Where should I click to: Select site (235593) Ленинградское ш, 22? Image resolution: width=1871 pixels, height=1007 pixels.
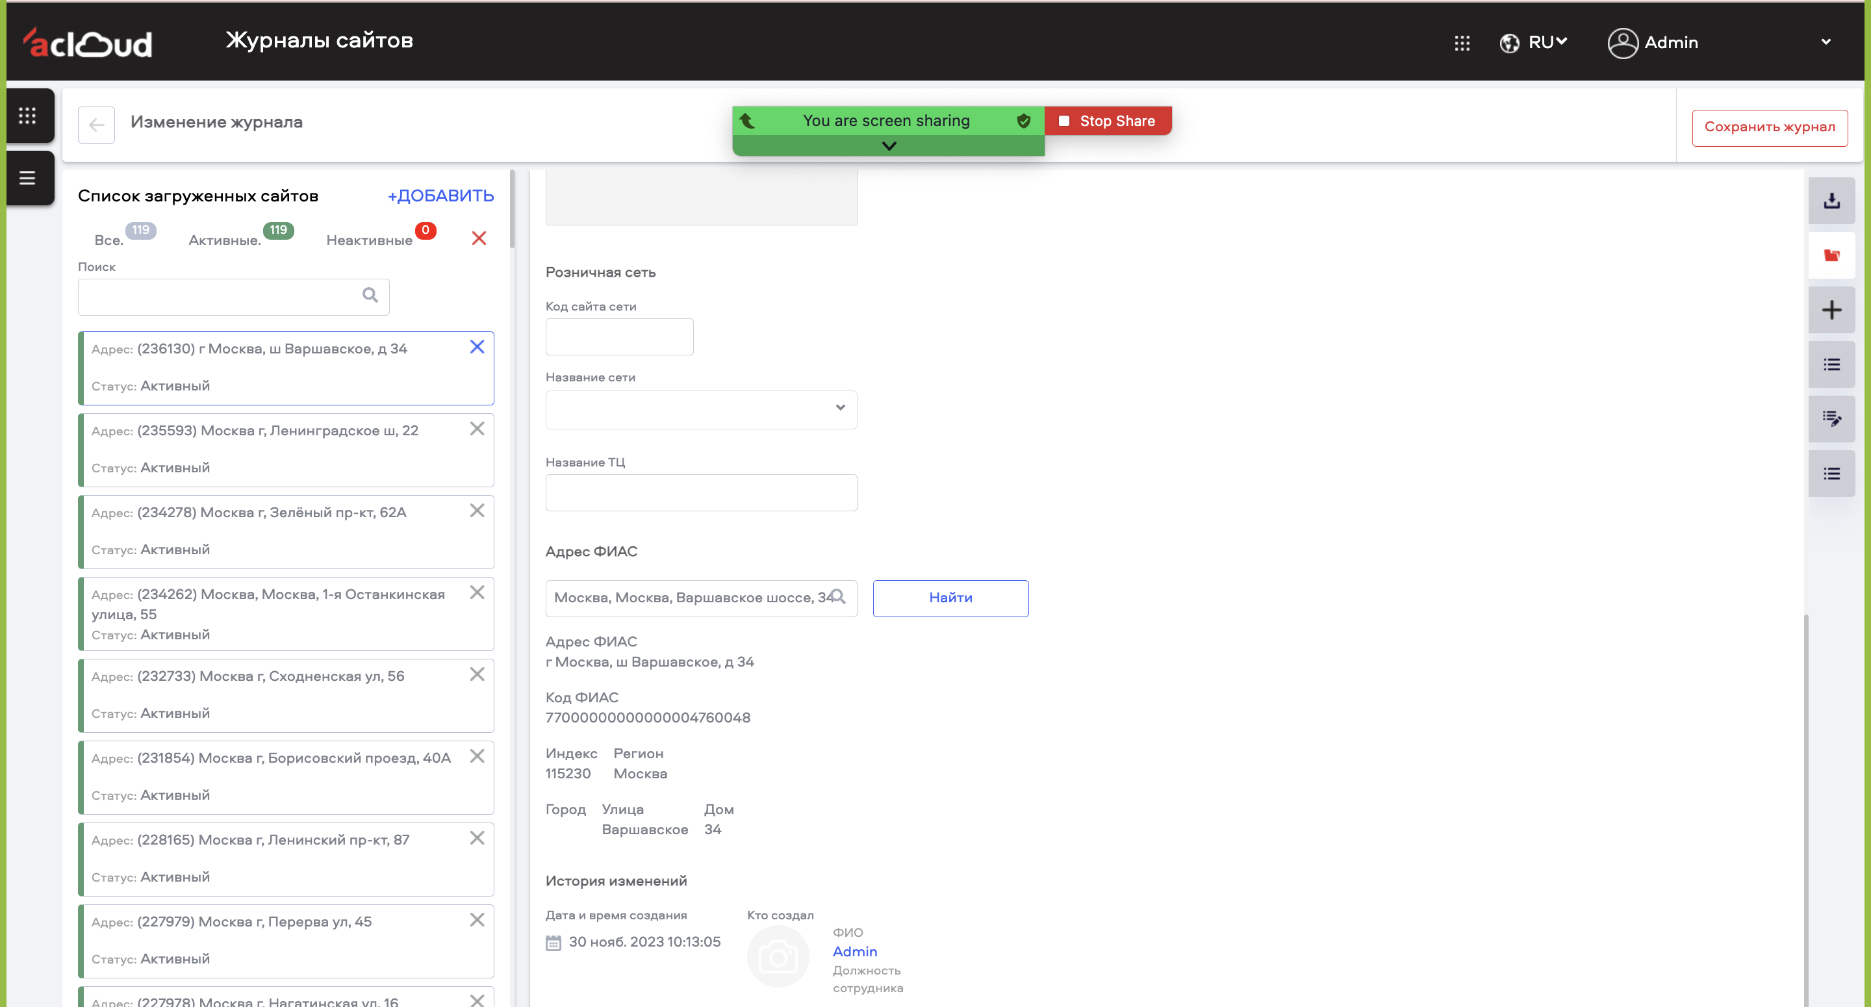(286, 450)
